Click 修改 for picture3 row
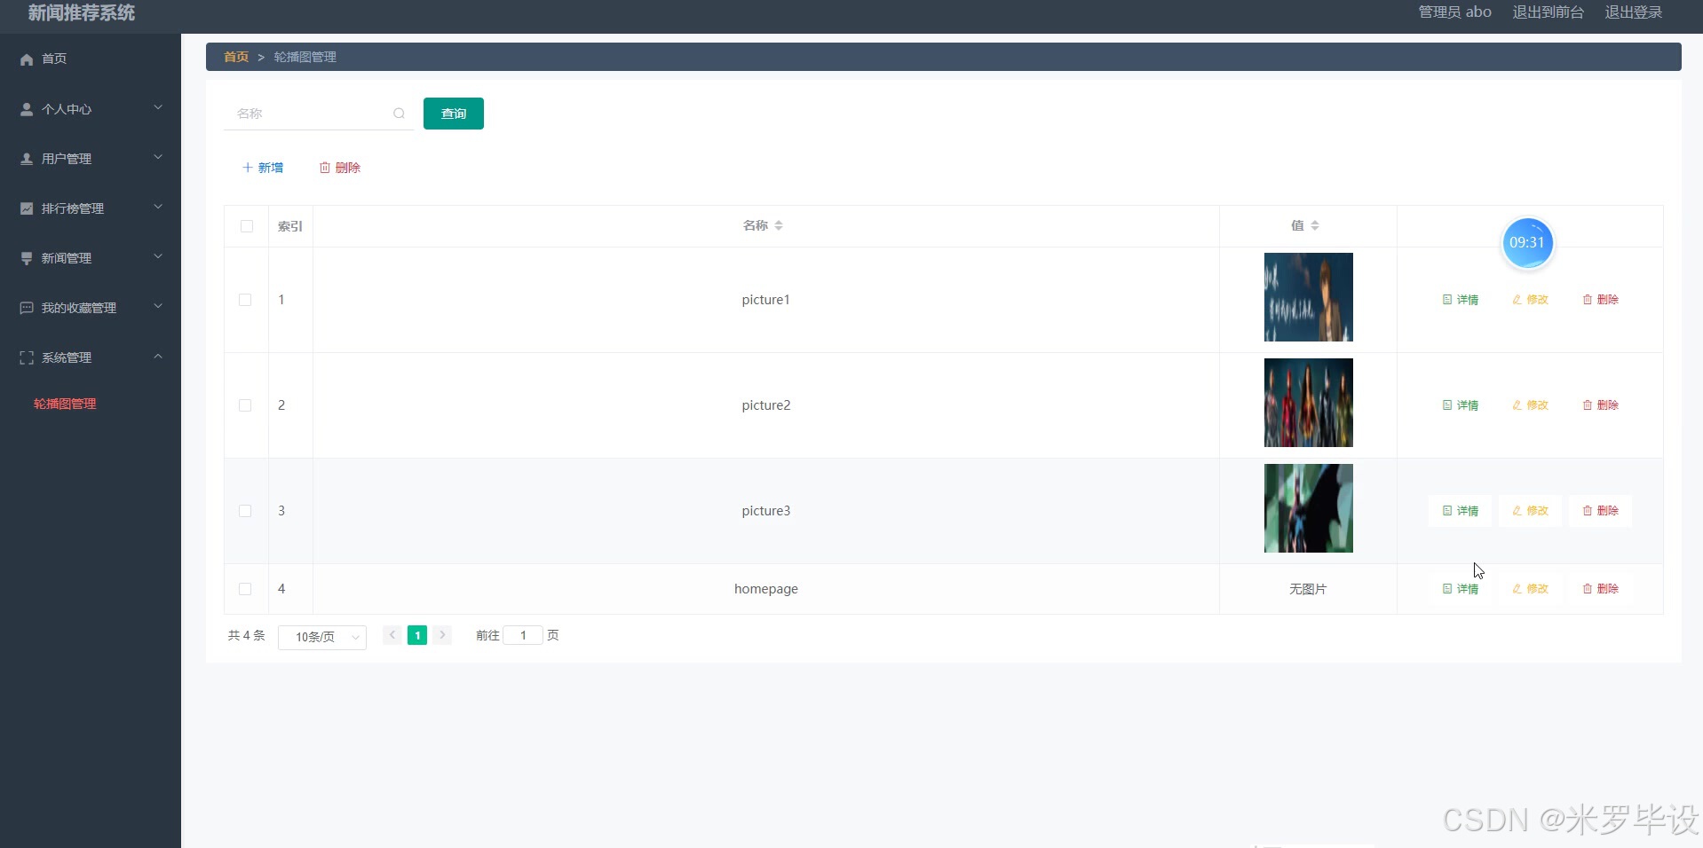Screen dimensions: 1703x848 click(x=1531, y=511)
